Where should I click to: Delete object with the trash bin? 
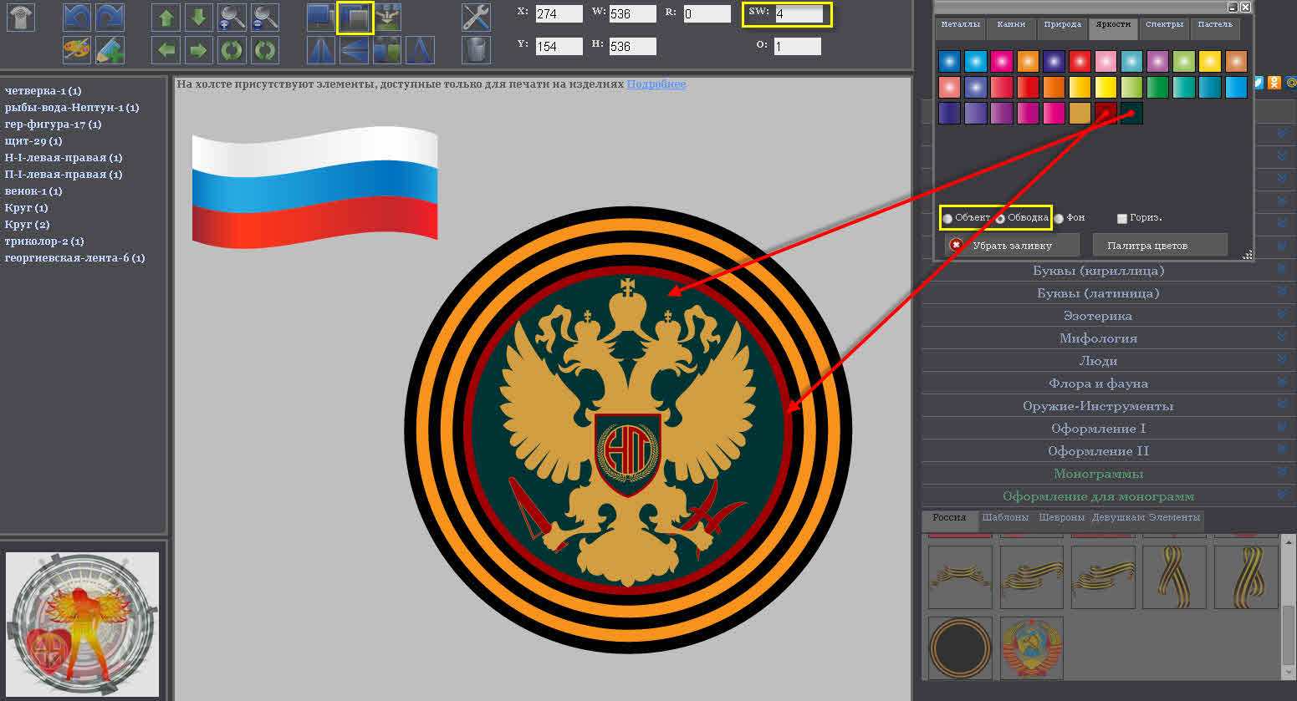[476, 50]
